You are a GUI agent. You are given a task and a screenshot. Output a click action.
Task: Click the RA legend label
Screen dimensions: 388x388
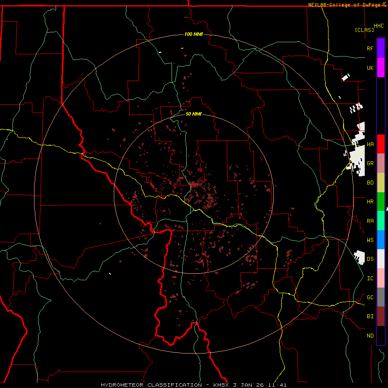click(x=370, y=221)
